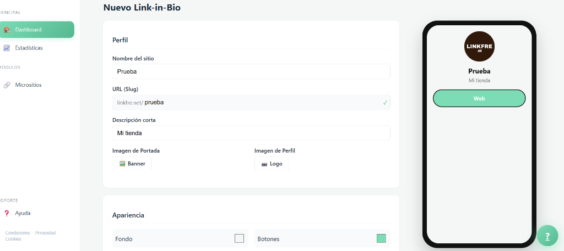Open the floating green help button

point(547,236)
